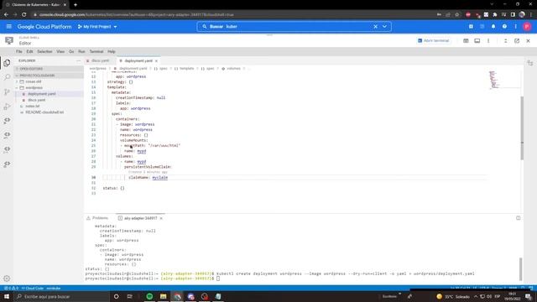537x302 pixels.
Task: Open the gift/marketplace icon in blue header
Action: point(471,26)
